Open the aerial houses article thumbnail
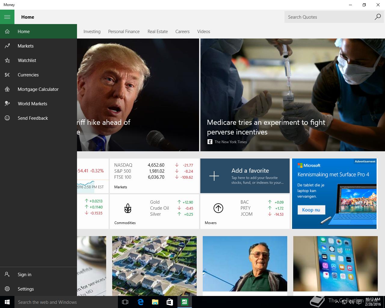This screenshot has width=385, height=308. [x=154, y=266]
